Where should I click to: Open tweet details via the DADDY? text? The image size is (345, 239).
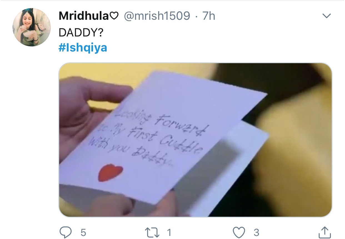pyautogui.click(x=81, y=33)
